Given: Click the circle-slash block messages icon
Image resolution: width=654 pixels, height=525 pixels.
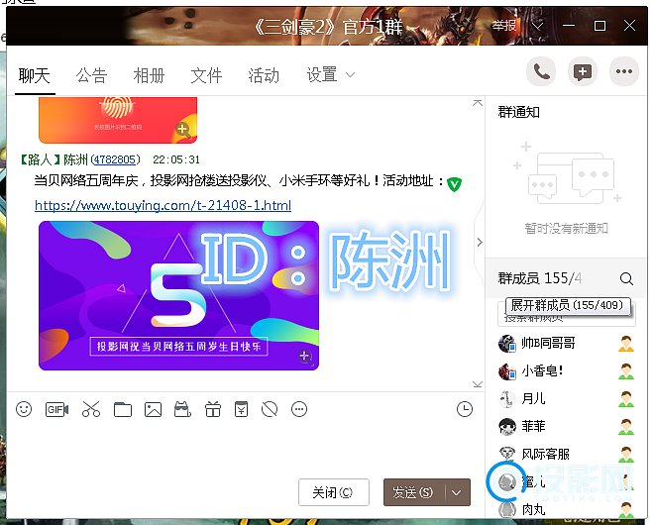Looking at the screenshot, I should point(270,409).
